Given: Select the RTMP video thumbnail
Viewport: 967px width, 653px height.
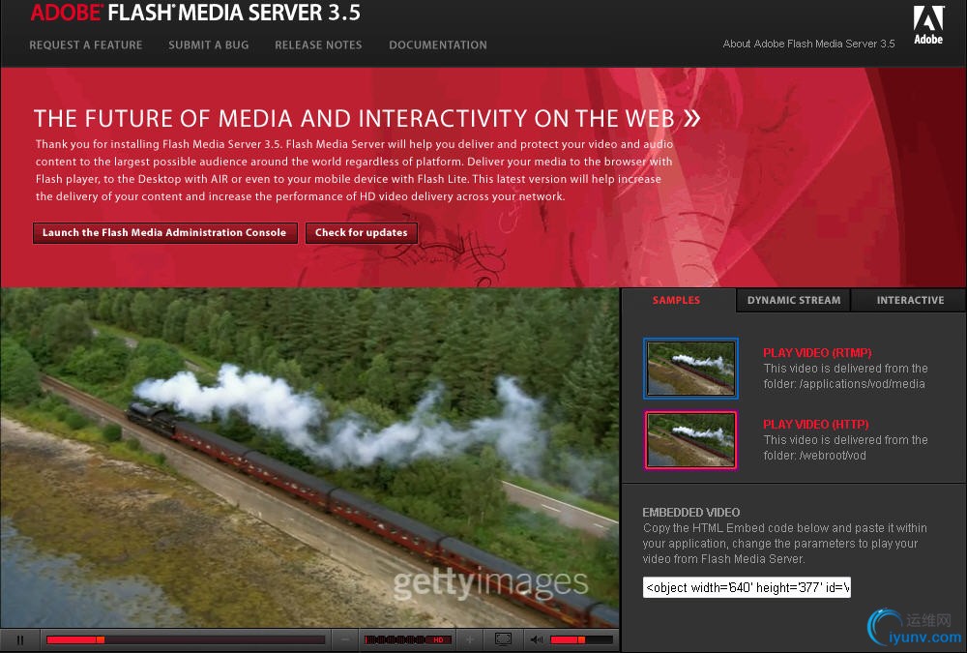Looking at the screenshot, I should (x=690, y=368).
